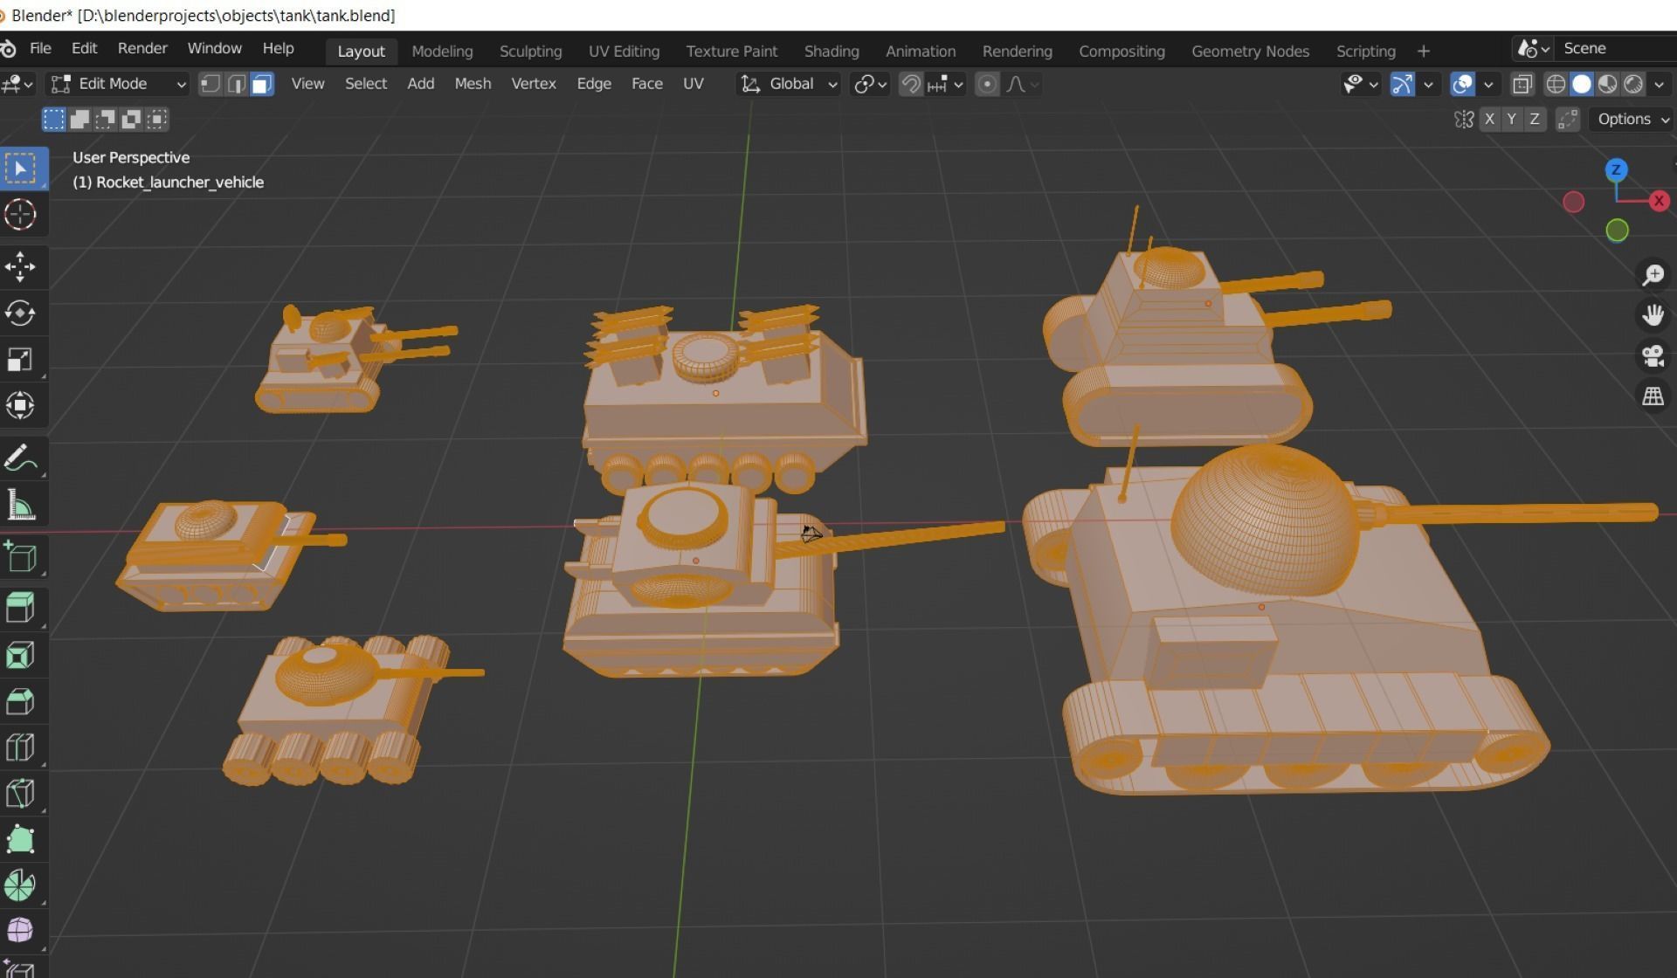This screenshot has width=1677, height=978.
Task: Open the snapping options dropdown
Action: coord(945,84)
